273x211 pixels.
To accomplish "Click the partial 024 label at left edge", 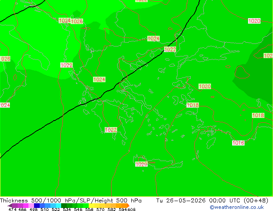I will click(5, 105).
